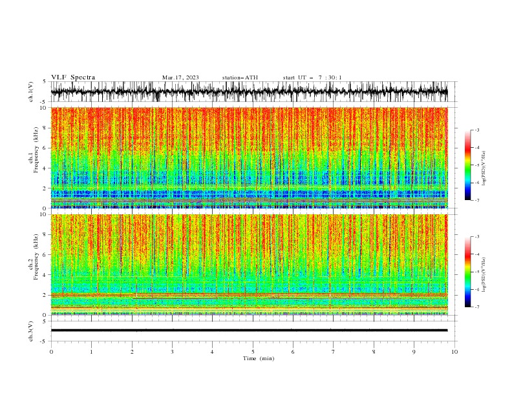The image size is (512, 395).
Task: Click the "VLF Spectra" plot title
Action: click(73, 77)
